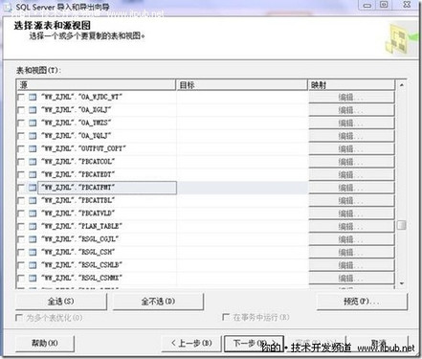Click 编辑 button for RSGL_CSHLB row

click(351, 265)
